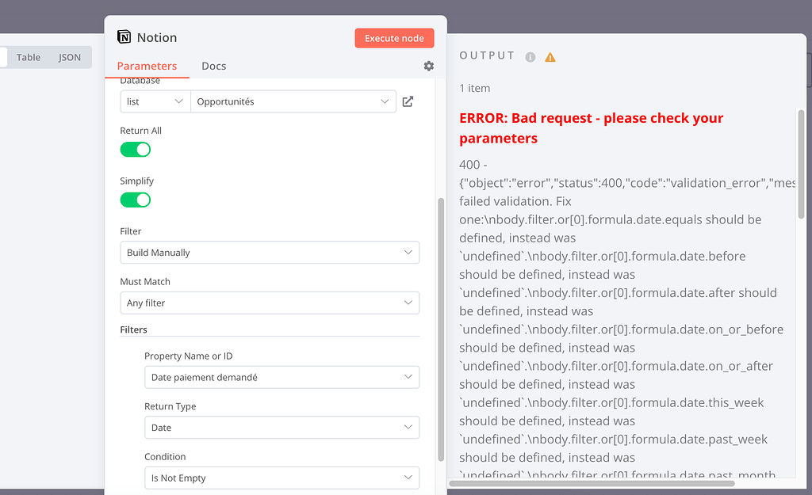Image resolution: width=812 pixels, height=495 pixels.
Task: Click the Execute node button
Action: [x=394, y=37]
